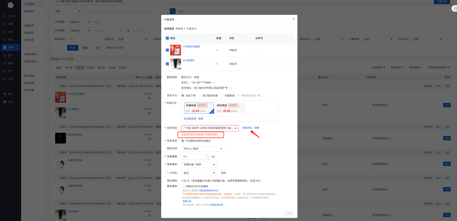Select 订单 in the left sidebar
This screenshot has width=457, height=221.
coord(11,47)
